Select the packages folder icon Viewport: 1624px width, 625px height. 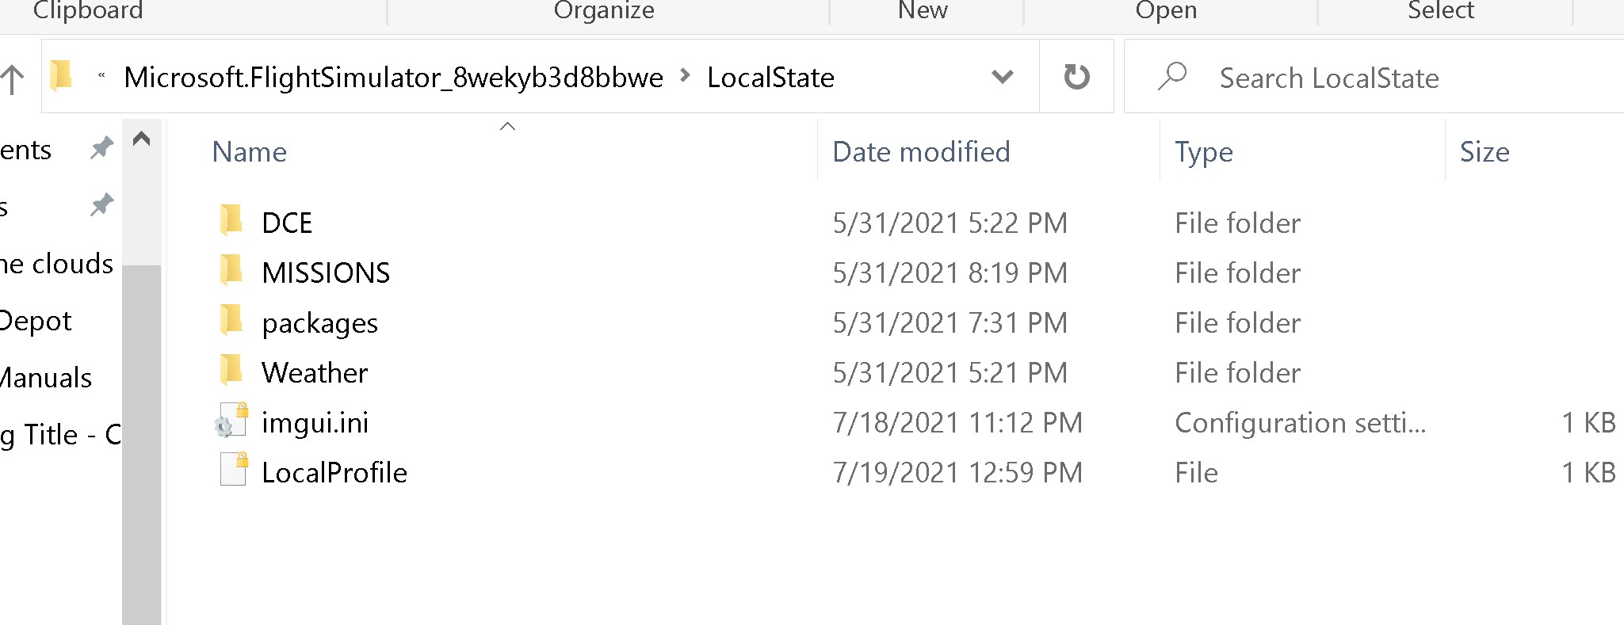coord(231,320)
